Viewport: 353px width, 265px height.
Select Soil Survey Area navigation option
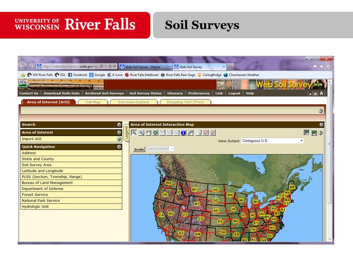click(x=71, y=165)
